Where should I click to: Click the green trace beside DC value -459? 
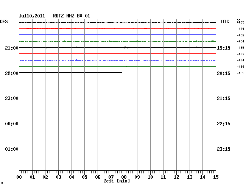pos(117,66)
